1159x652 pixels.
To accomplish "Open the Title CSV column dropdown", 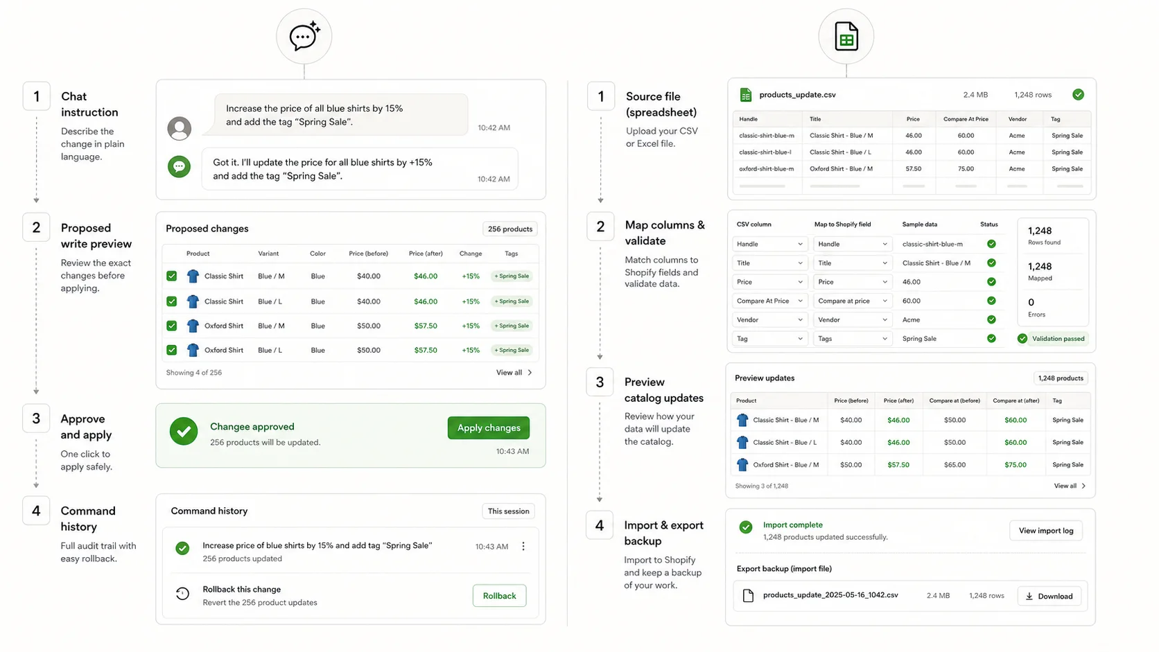I will [x=769, y=263].
